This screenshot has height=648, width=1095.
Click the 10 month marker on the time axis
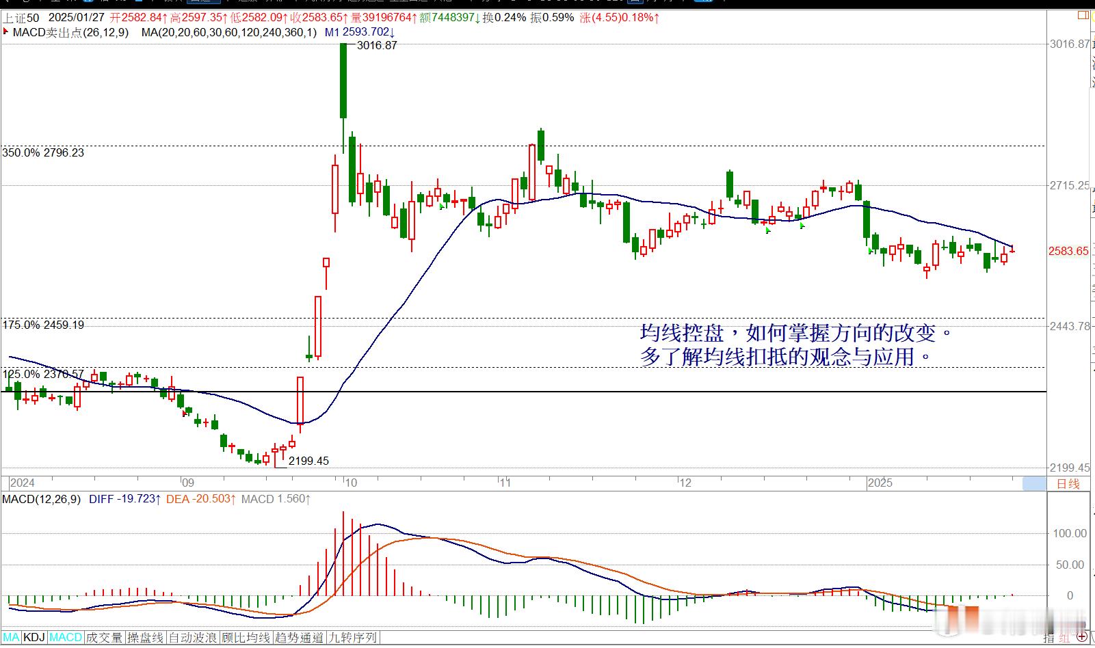(350, 483)
